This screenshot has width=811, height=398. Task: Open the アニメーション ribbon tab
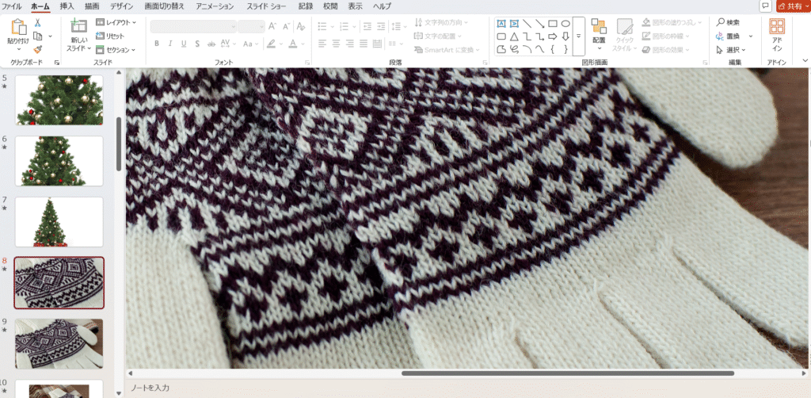214,6
